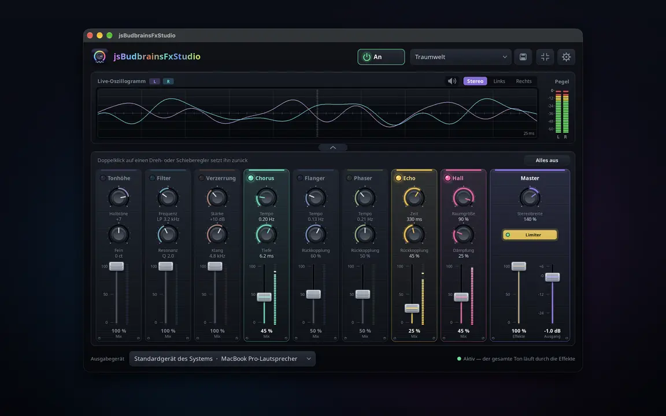
Task: Enable the Tonhöhe effect
Action: pyautogui.click(x=103, y=179)
